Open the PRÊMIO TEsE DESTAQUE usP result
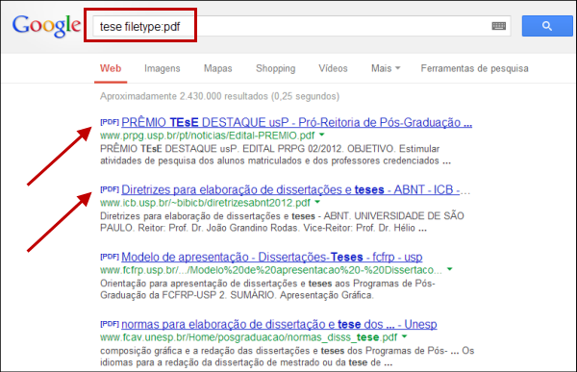Screen dimensions: 577x372 pos(296,122)
